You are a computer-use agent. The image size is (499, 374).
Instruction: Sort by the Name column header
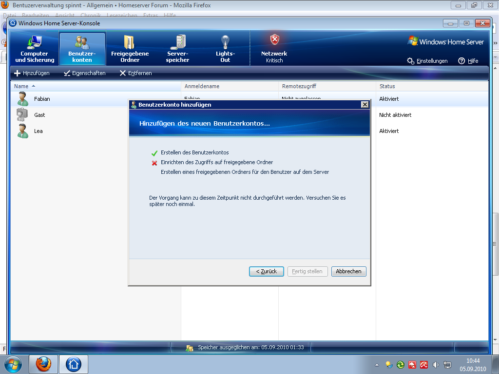point(96,86)
